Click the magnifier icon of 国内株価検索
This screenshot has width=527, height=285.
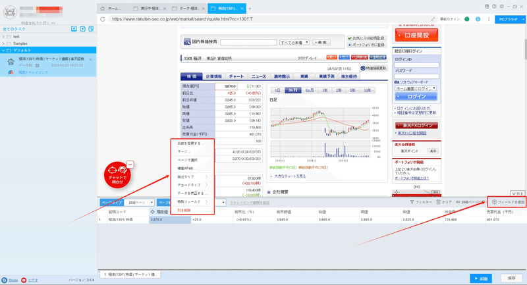[x=187, y=41]
